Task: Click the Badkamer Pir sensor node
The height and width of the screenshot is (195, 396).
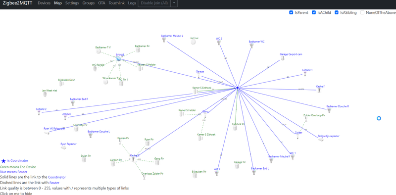Action: click(x=138, y=50)
